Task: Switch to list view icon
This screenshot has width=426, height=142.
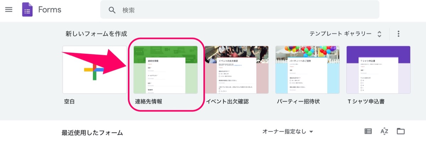Action: point(368,131)
